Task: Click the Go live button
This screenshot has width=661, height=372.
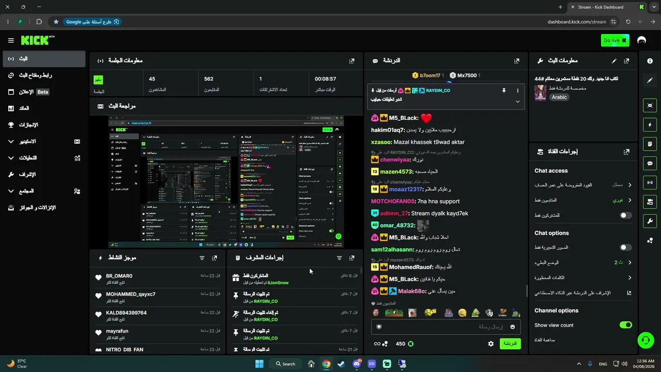Action: pyautogui.click(x=615, y=40)
